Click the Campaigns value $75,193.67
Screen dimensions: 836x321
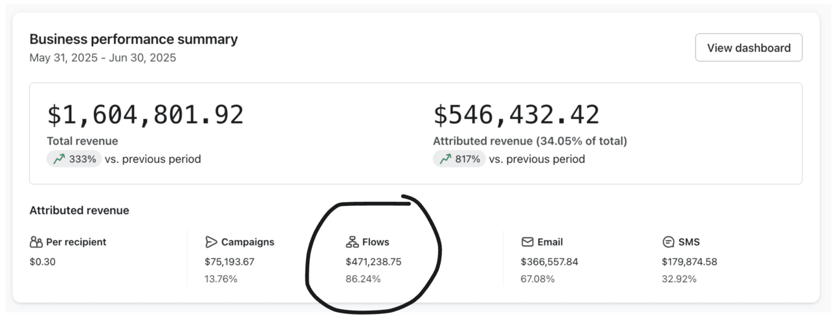pos(230,262)
